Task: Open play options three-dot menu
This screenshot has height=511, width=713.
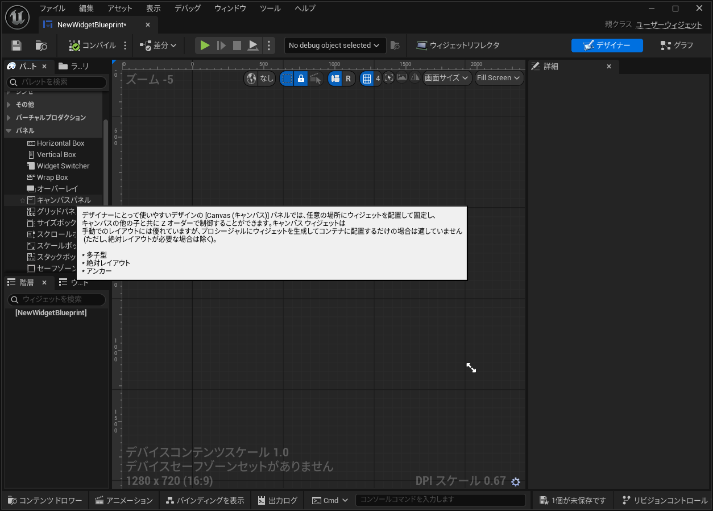Action: coord(269,46)
